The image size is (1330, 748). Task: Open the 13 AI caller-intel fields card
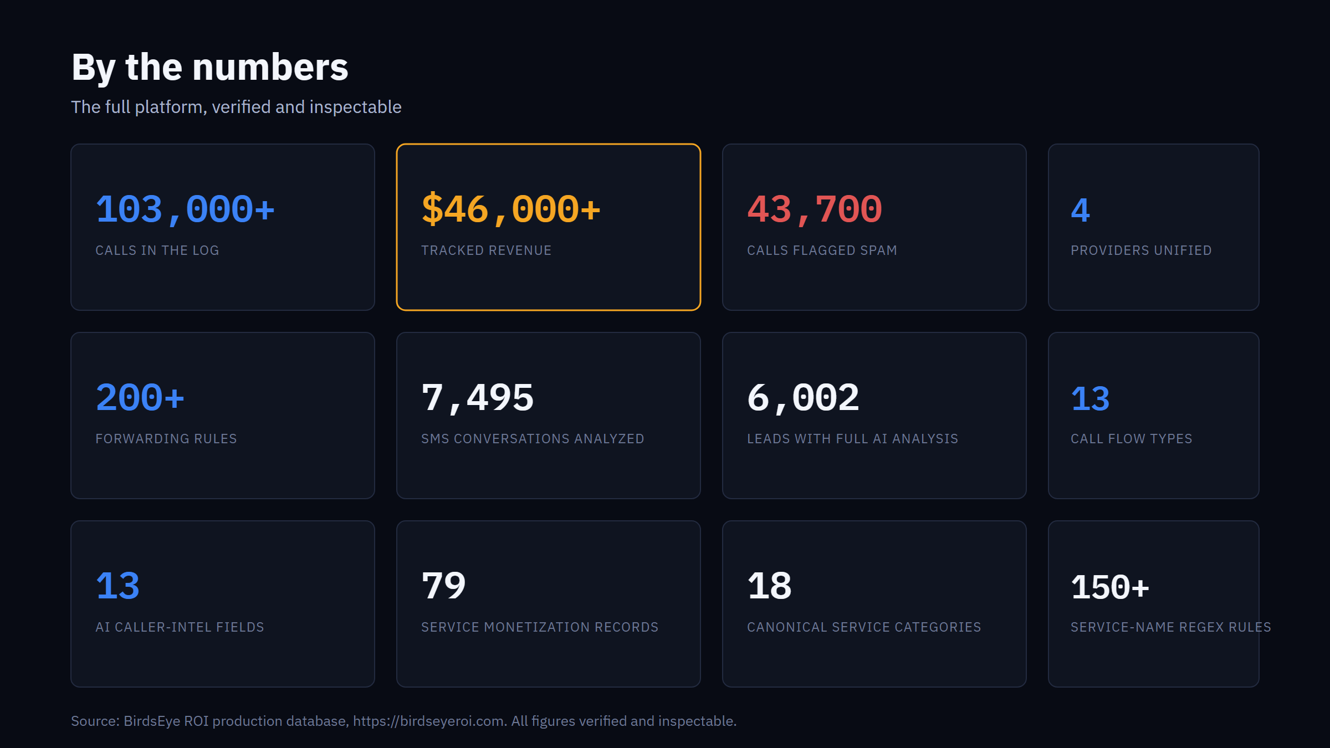click(223, 604)
